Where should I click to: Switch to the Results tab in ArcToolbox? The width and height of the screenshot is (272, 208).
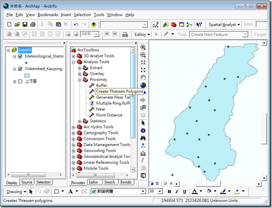pos(126,182)
